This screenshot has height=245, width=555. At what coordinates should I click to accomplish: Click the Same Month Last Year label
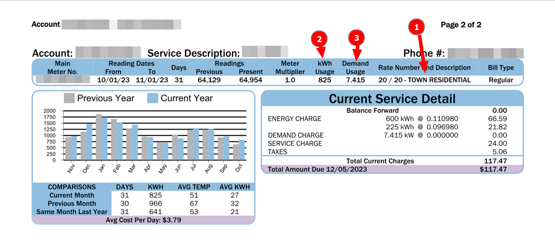tap(72, 212)
